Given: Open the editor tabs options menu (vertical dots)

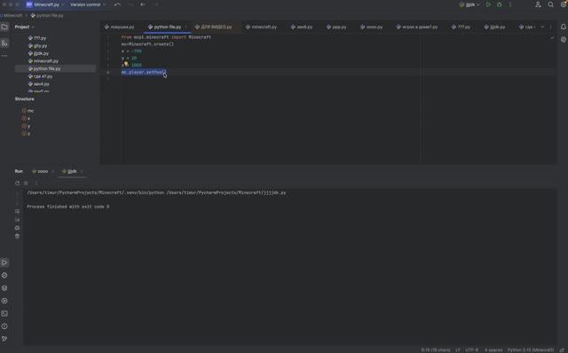Looking at the screenshot, I should 550,27.
